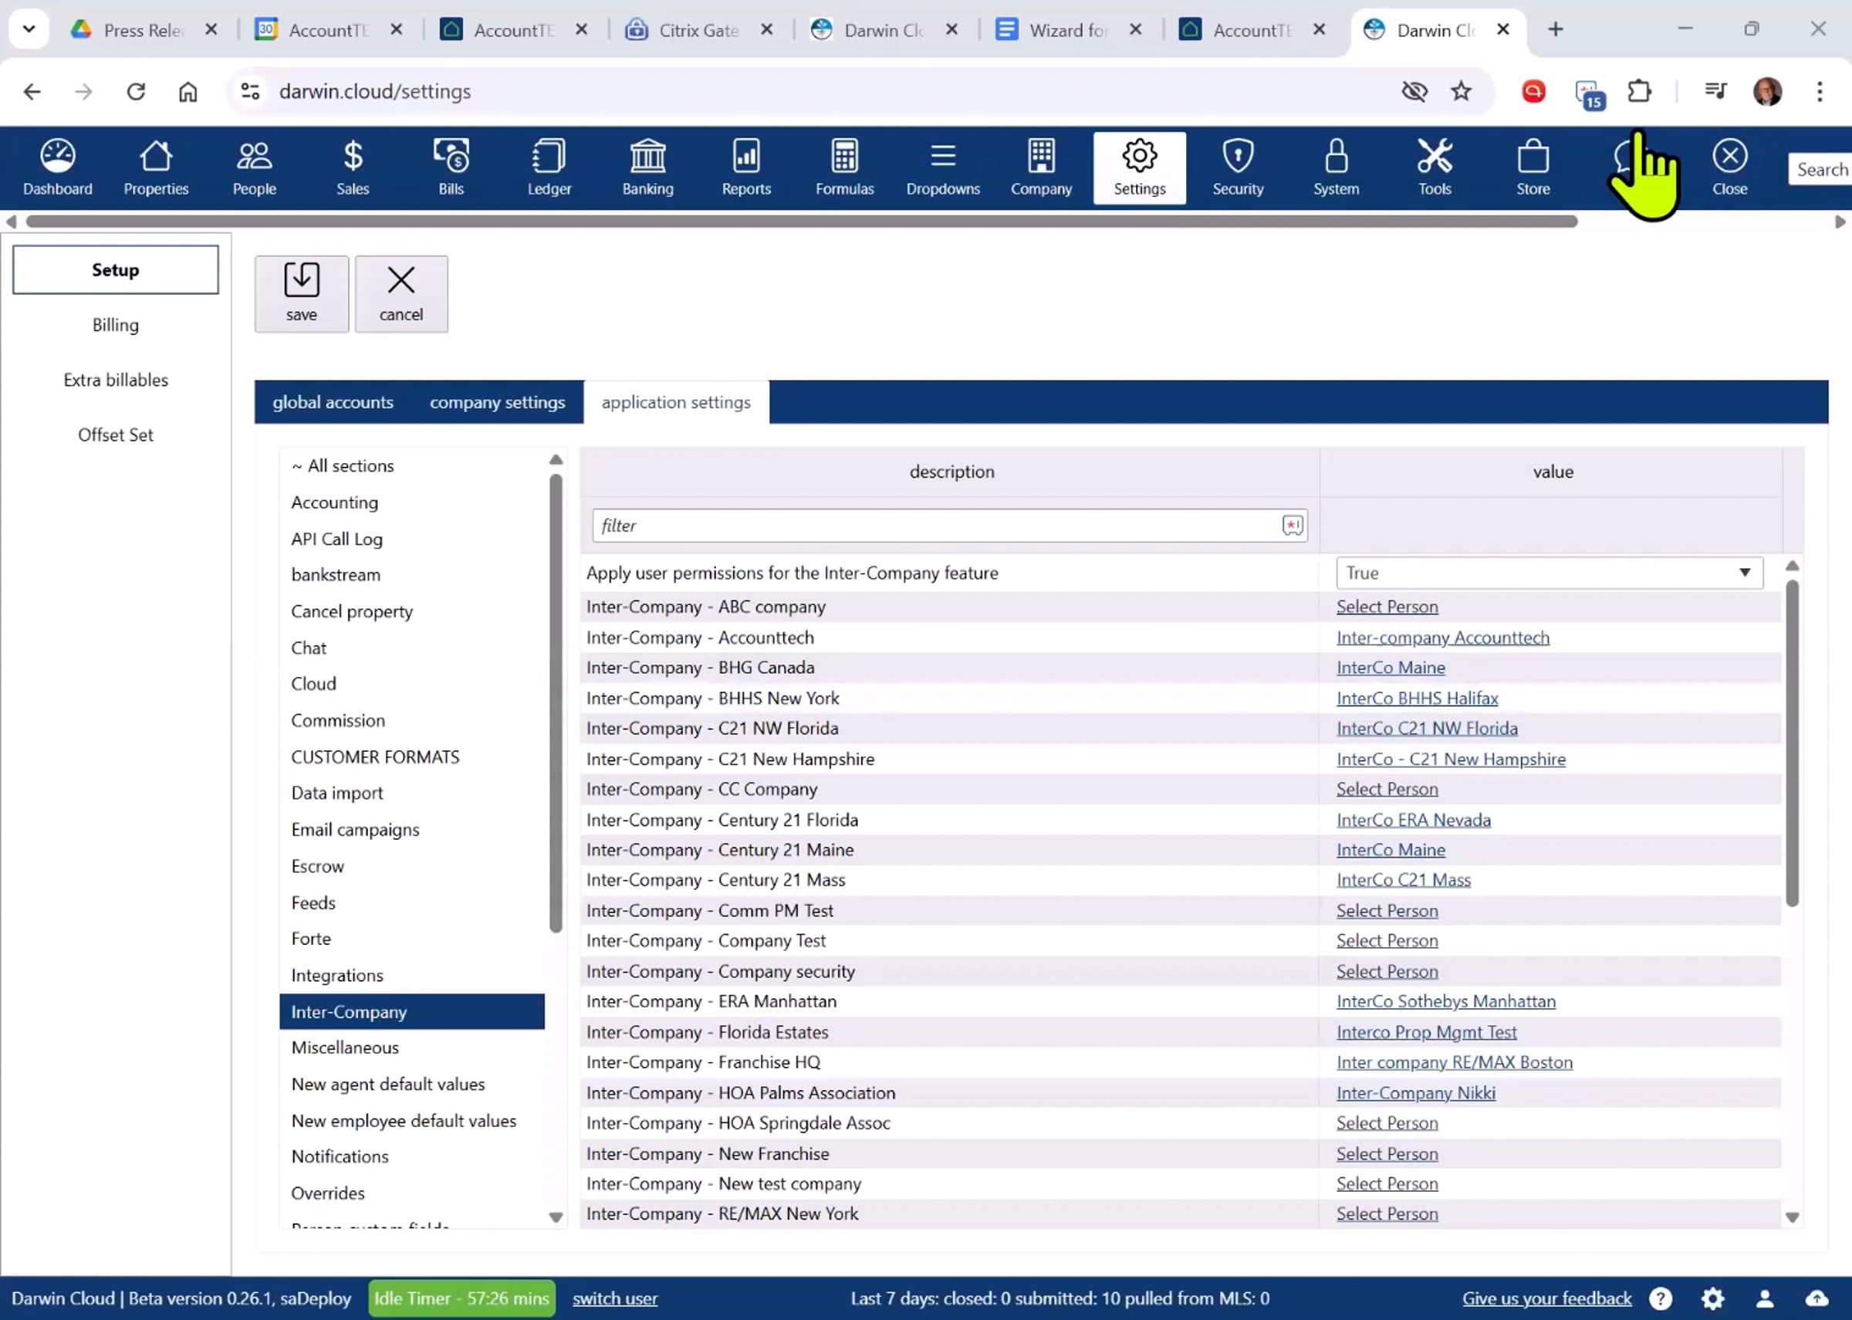Select the Inter-Company section
The image size is (1852, 1320).
(x=412, y=1011)
